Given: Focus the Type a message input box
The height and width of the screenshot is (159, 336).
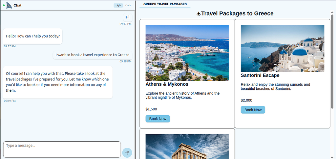Looking at the screenshot, I should coord(62,149).
